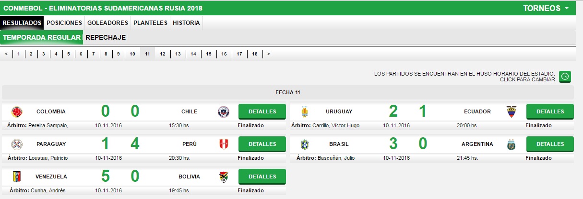Open DETALLES for Colombia vs Chile
This screenshot has height=199, width=583.
tap(262, 111)
